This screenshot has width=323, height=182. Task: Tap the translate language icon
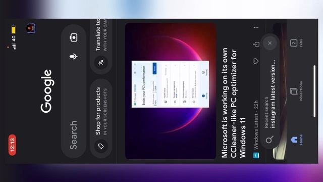click(101, 62)
